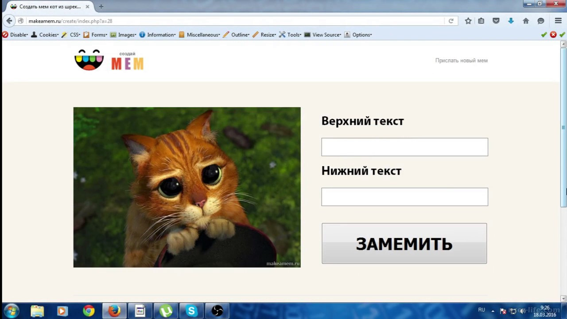Save page to Pocket icon
Viewport: 567px width, 319px height.
tap(496, 21)
